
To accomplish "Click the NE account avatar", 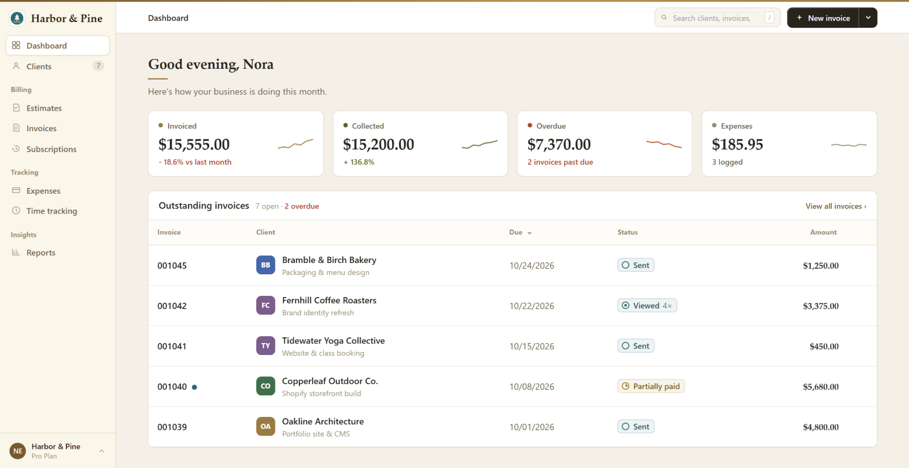I will pos(18,451).
